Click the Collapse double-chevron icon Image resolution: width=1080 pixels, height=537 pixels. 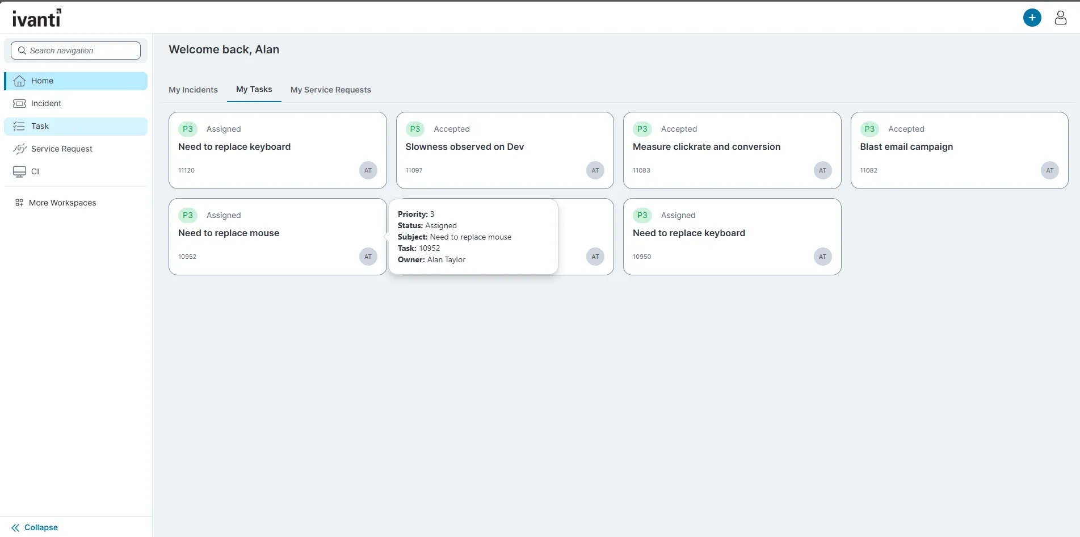point(15,527)
